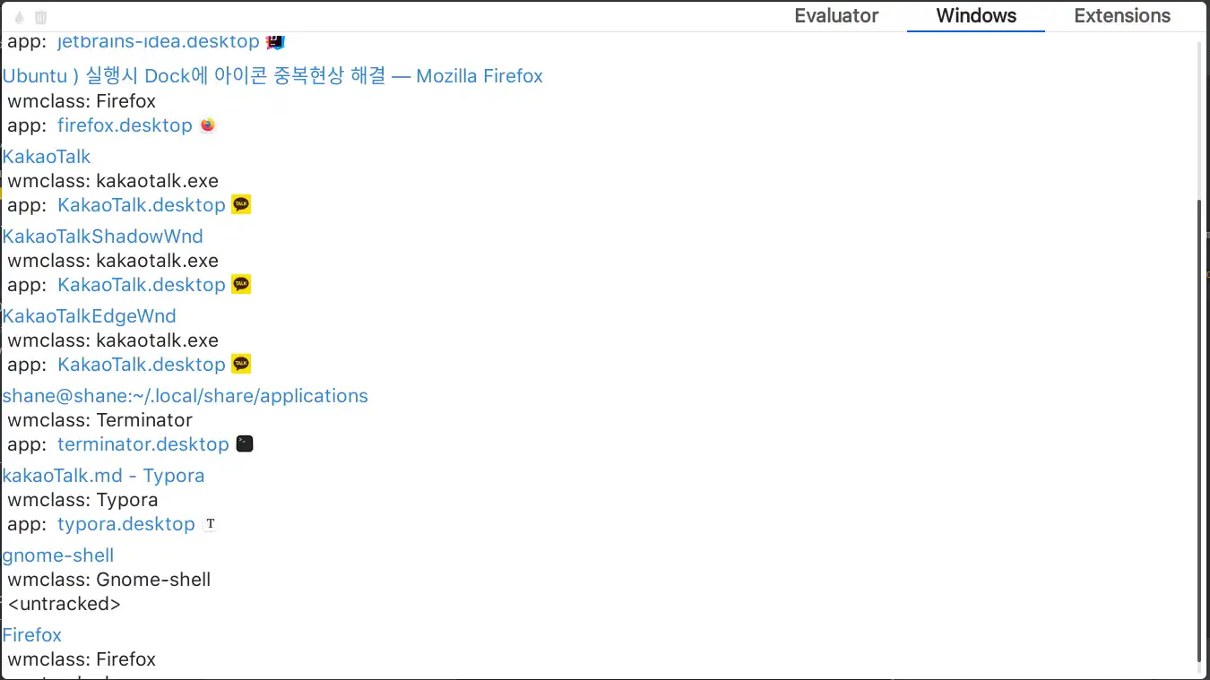Viewport: 1210px width, 680px height.
Task: Select the '<untracked>' text under gnome-shell
Action: pyautogui.click(x=65, y=604)
